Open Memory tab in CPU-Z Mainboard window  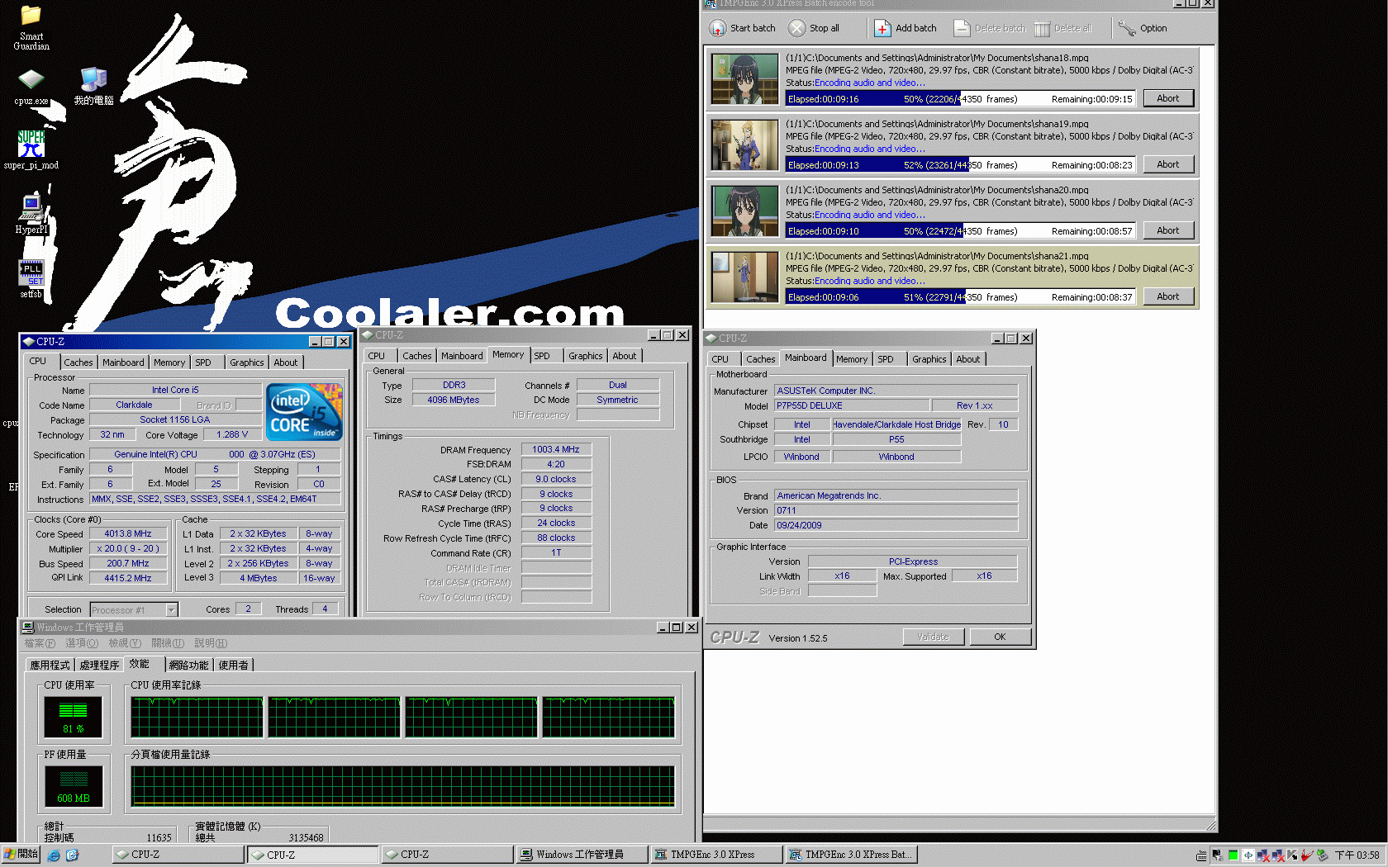point(852,359)
